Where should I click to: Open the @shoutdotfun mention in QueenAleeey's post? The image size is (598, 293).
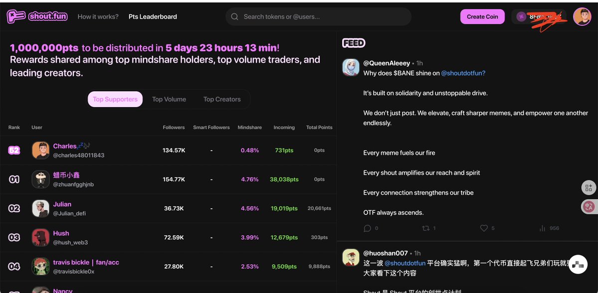[463, 73]
